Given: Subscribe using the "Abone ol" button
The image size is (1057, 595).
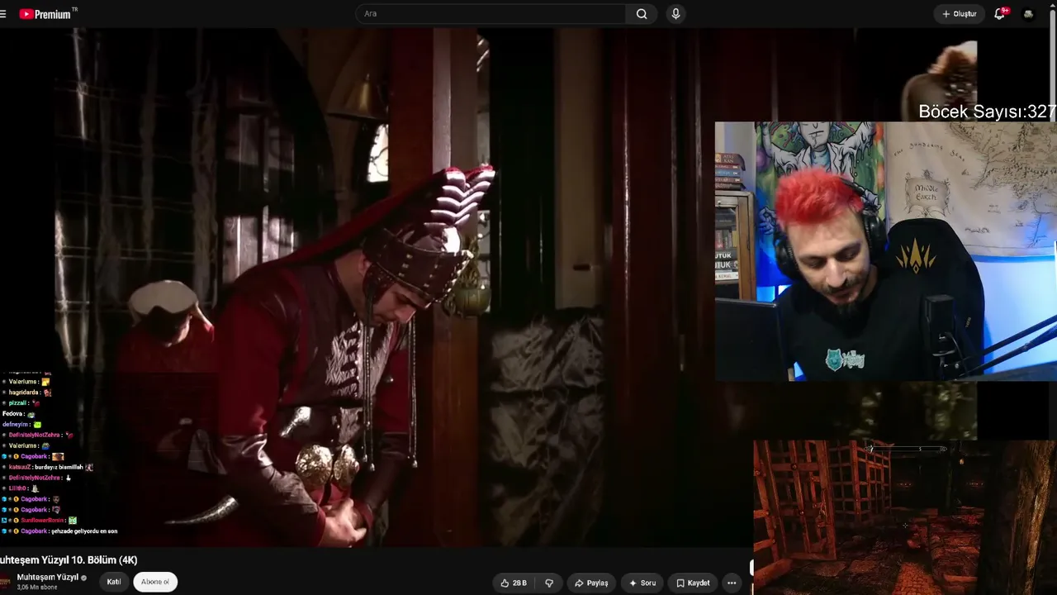Looking at the screenshot, I should [x=155, y=582].
